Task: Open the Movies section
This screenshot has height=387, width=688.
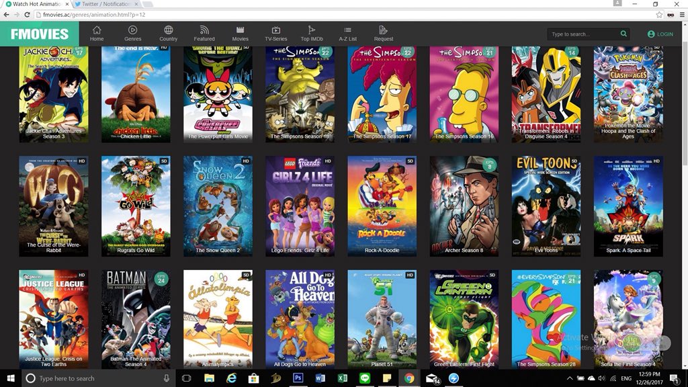Action: tap(240, 34)
